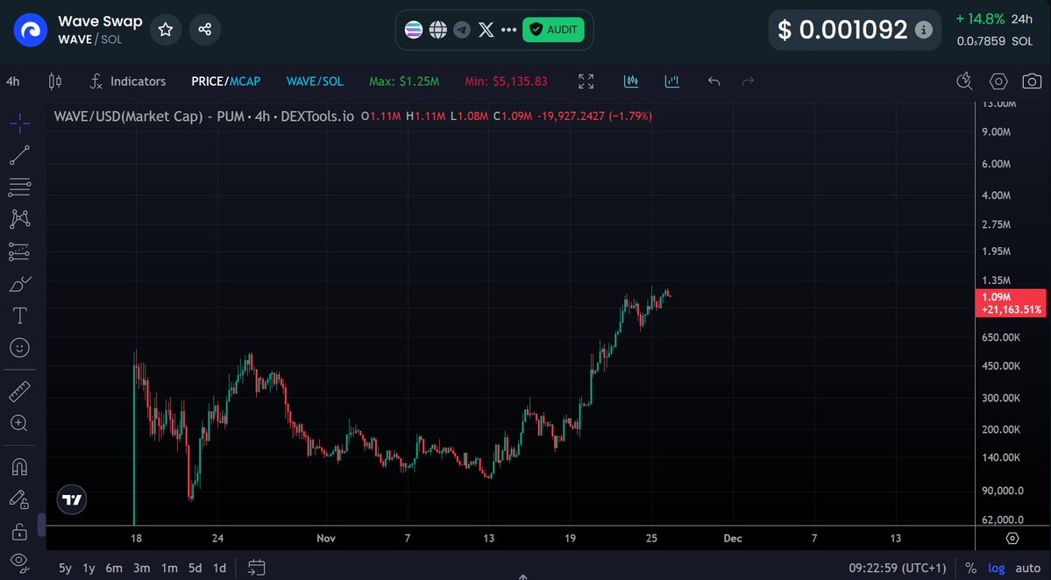Take a chart snapshot with the camera icon
The width and height of the screenshot is (1051, 580).
(1032, 81)
